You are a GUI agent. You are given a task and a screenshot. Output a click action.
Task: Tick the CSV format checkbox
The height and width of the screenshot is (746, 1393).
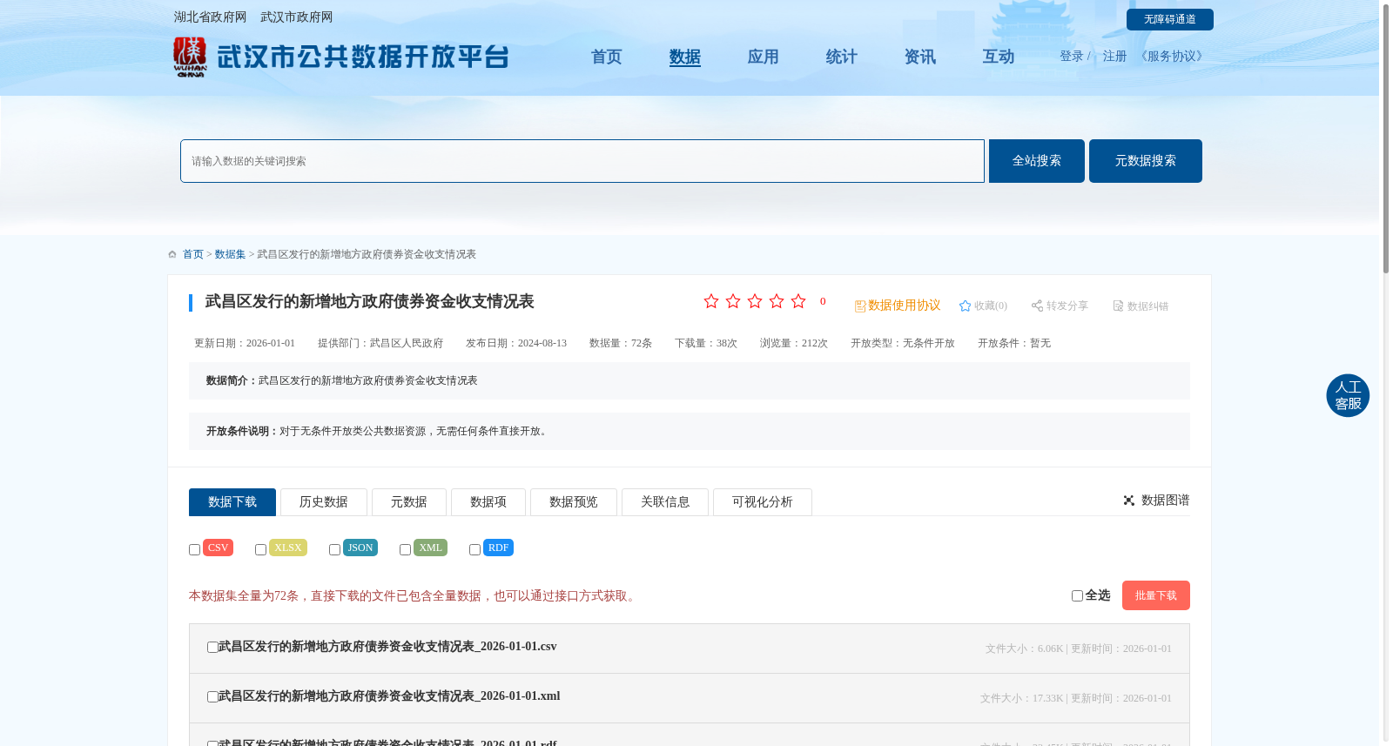pos(195,549)
